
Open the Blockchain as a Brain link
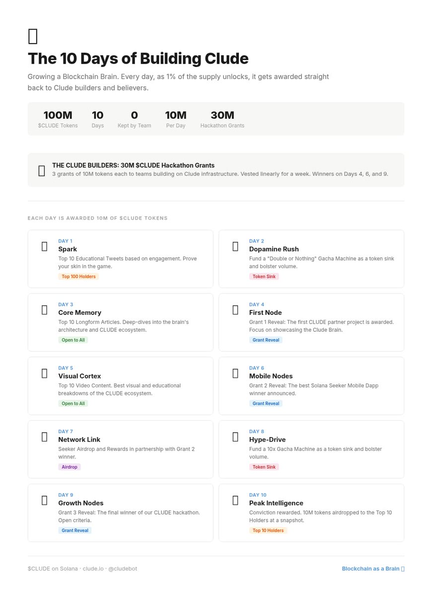373,569
